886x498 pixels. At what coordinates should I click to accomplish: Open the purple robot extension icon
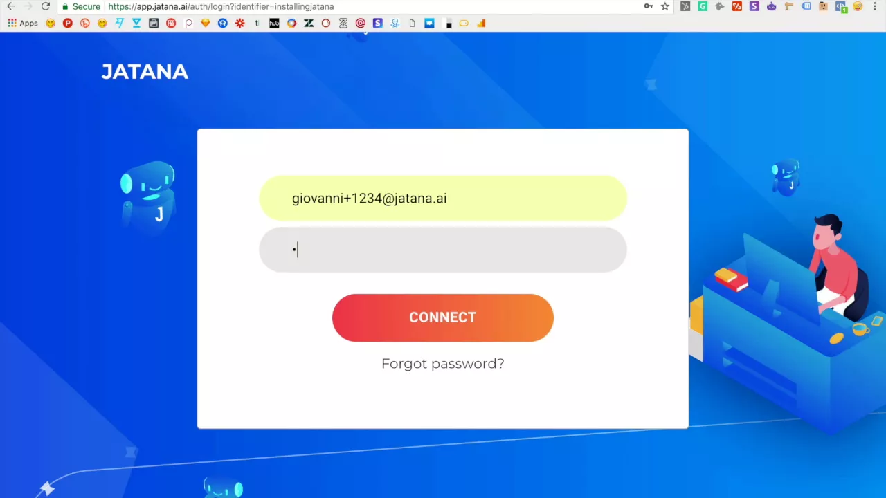[772, 6]
